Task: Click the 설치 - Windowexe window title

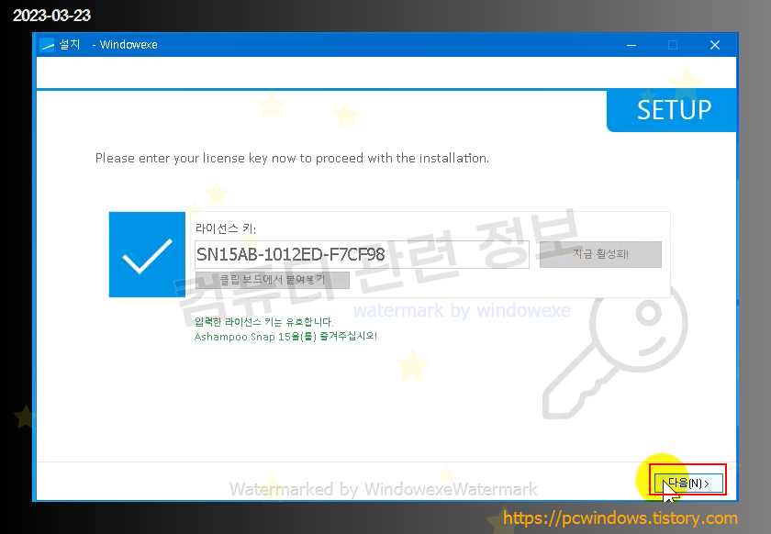Action: [108, 45]
